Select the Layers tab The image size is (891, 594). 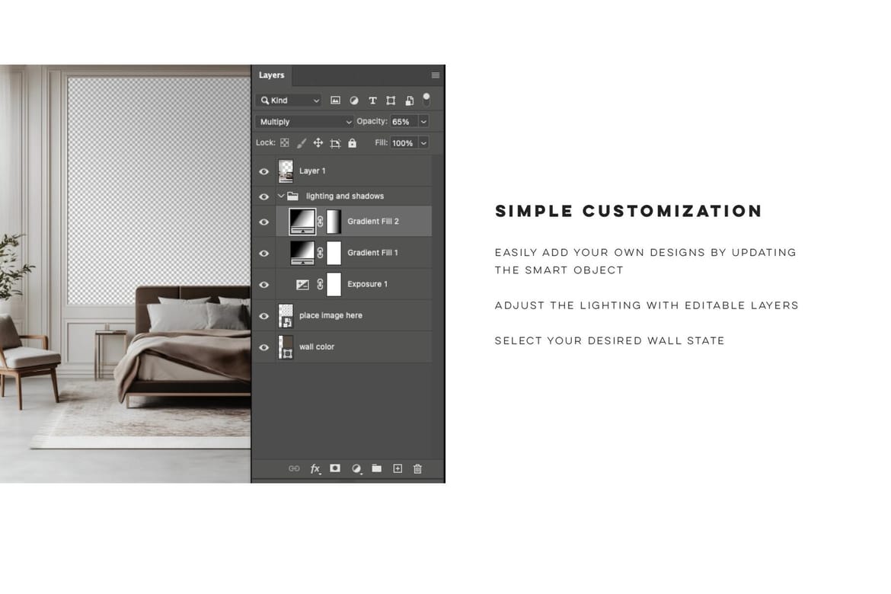272,75
